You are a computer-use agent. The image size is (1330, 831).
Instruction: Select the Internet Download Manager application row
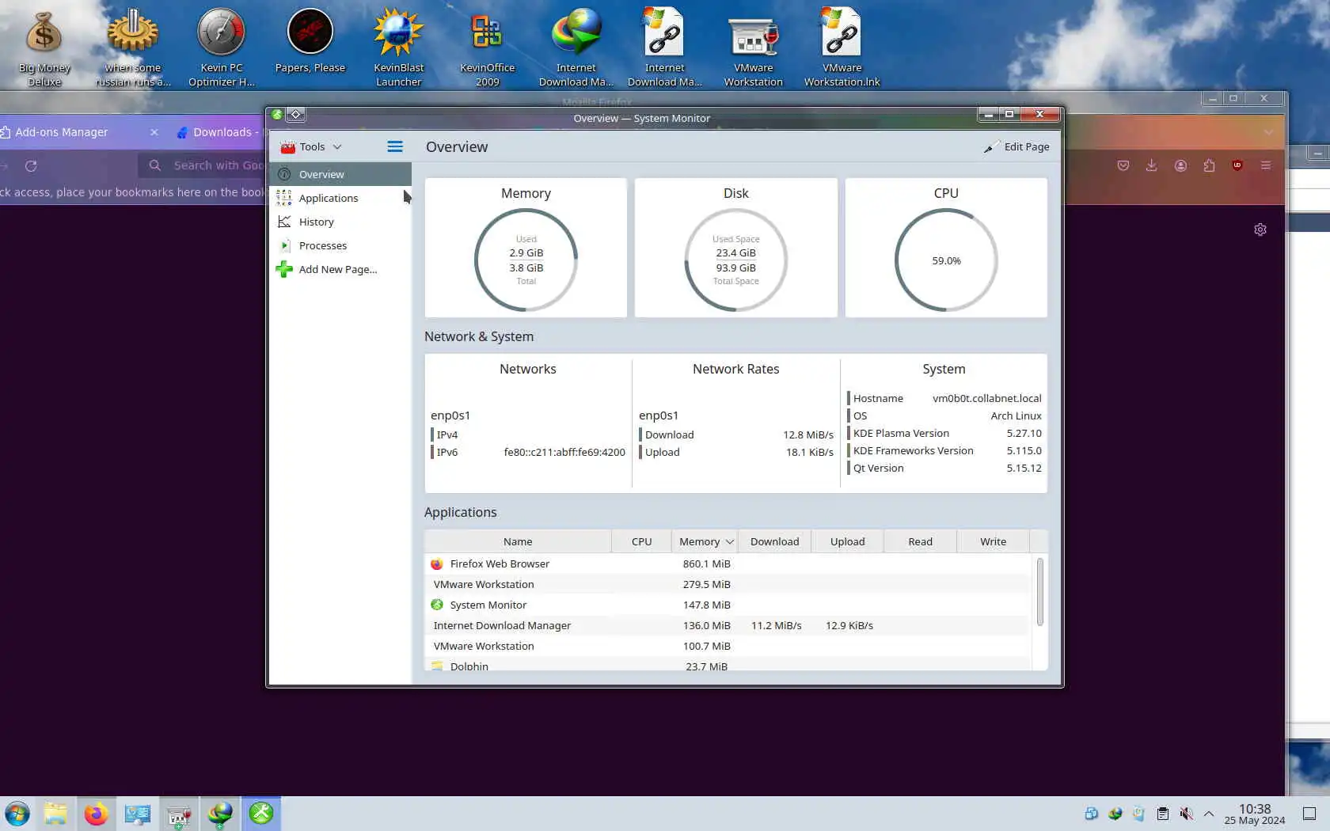coord(728,625)
